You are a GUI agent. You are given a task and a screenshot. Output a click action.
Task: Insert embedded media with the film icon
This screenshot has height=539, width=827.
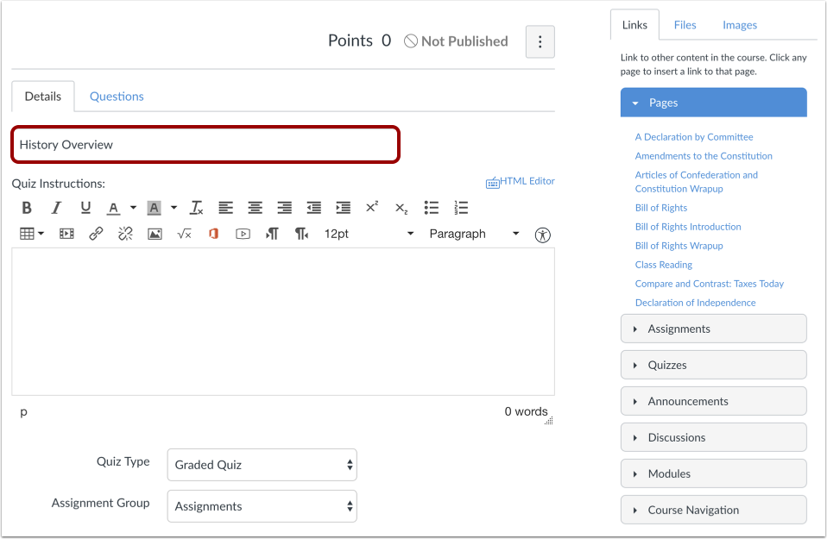66,234
